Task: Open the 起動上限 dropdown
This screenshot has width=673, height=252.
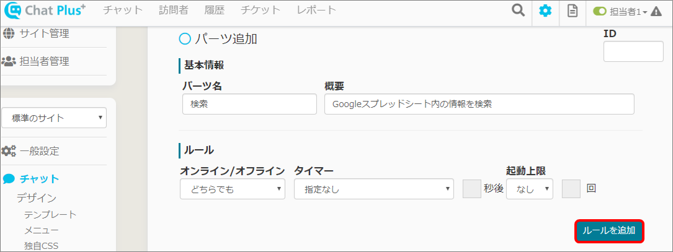Action: [529, 189]
